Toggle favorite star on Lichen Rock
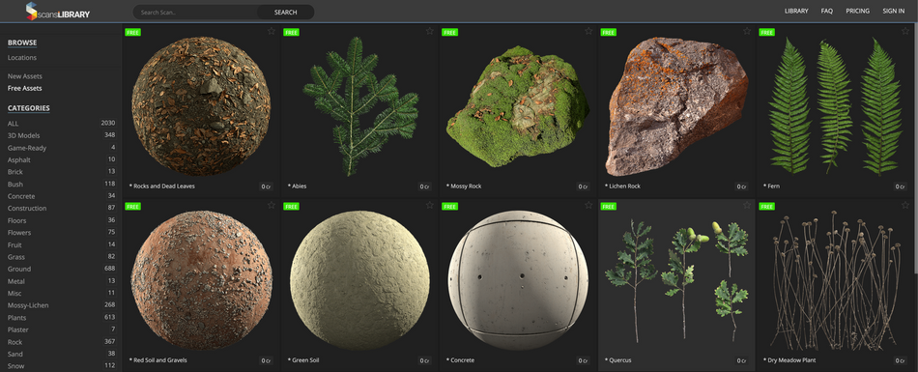This screenshot has height=372, width=918. [747, 31]
